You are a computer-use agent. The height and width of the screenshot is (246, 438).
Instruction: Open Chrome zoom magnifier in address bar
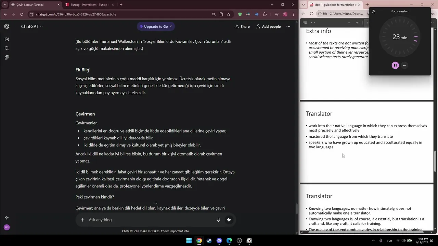214,14
